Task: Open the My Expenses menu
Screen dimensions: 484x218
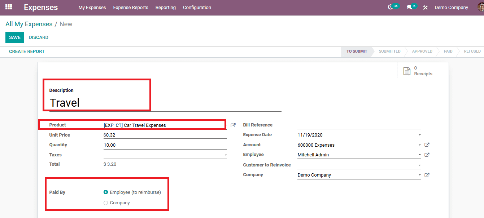Action: 92,7
